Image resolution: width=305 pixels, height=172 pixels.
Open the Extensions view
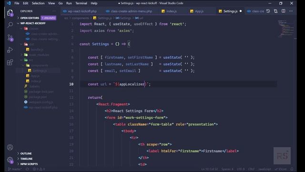10,63
